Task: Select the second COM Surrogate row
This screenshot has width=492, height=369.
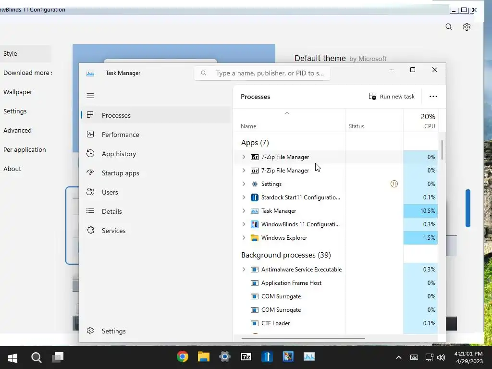Action: (x=335, y=310)
